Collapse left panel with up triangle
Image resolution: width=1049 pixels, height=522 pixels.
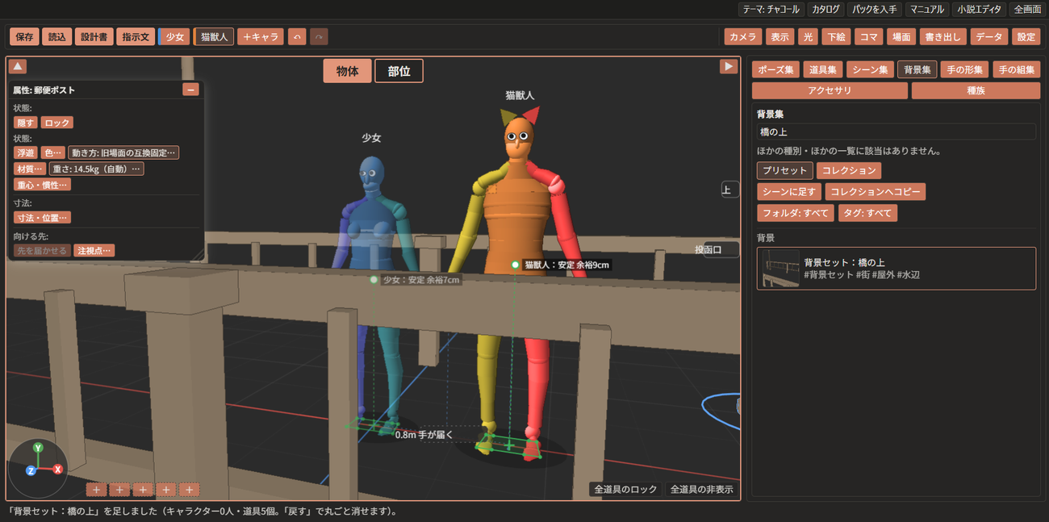click(x=18, y=66)
